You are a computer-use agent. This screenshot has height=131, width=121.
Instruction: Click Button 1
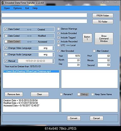coord(87,38)
